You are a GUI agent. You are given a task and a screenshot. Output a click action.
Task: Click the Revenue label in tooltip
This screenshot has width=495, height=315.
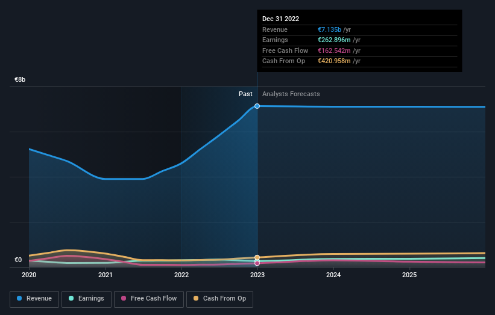click(275, 29)
